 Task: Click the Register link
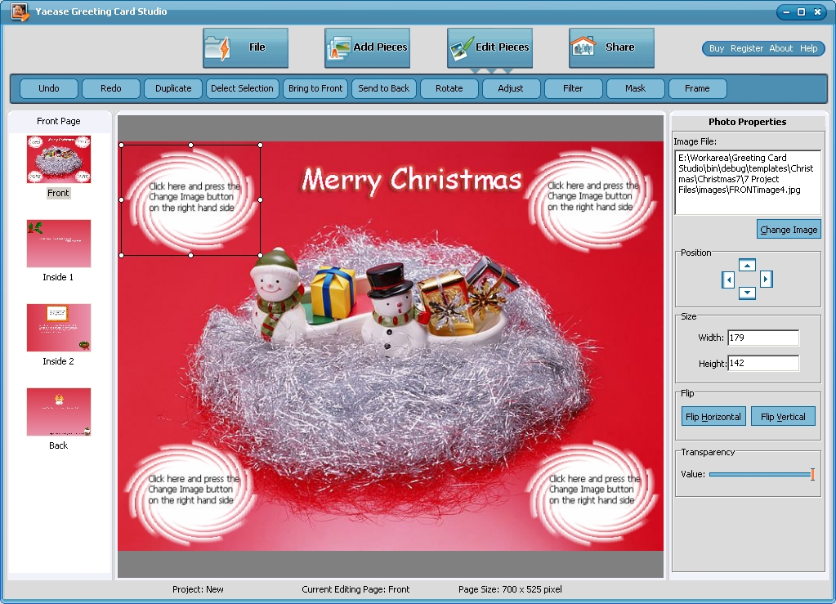[746, 48]
